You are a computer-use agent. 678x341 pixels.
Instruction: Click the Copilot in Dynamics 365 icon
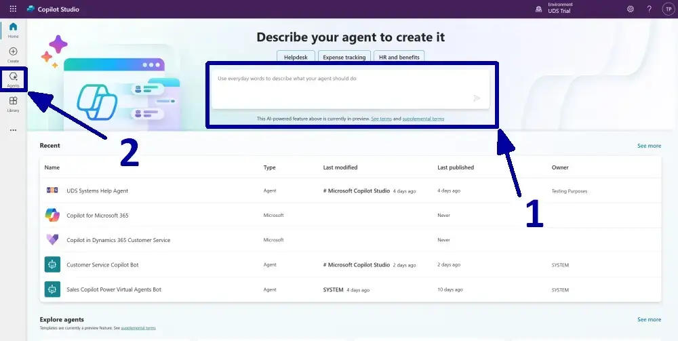(52, 240)
